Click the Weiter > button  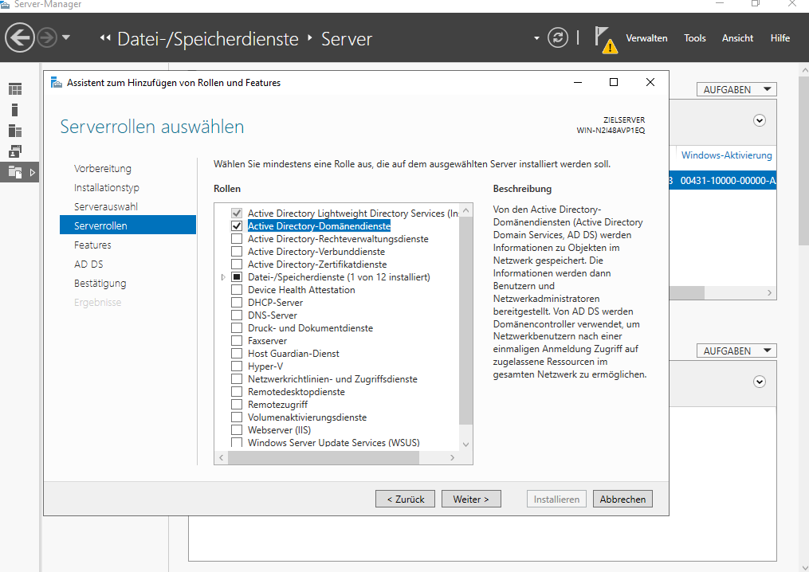(471, 499)
